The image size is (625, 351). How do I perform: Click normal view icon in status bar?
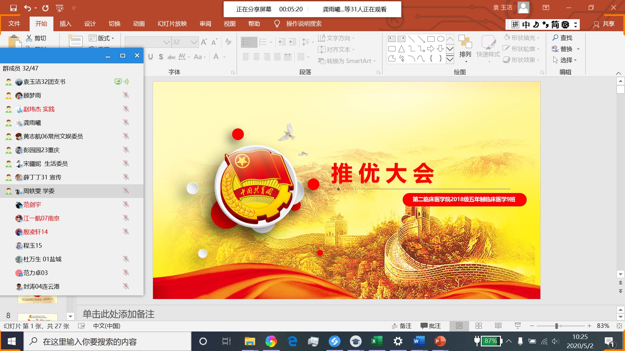[459, 326]
